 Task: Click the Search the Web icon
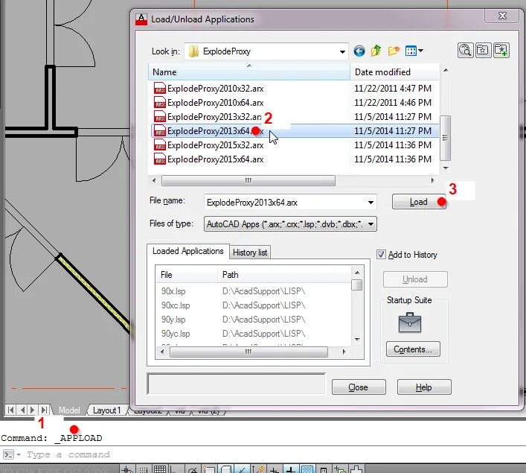point(465,51)
